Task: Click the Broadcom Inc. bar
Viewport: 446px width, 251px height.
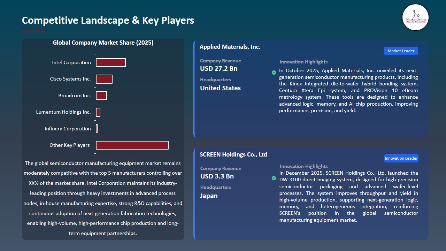Action: pos(101,96)
